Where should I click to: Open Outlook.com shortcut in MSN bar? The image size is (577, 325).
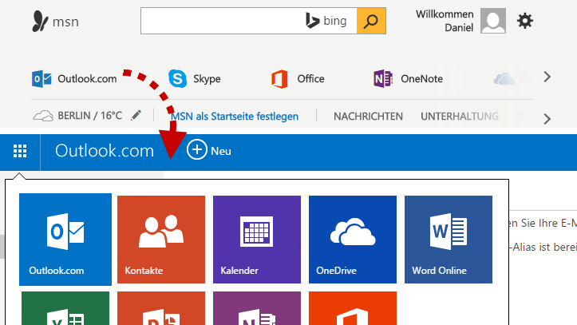[74, 79]
